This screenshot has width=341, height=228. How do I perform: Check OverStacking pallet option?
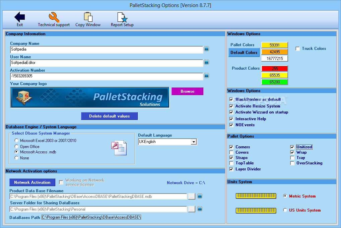(x=292, y=163)
